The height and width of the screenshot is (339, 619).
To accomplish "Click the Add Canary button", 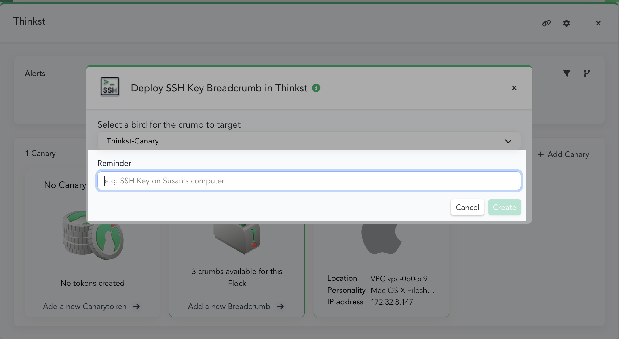I will click(563, 154).
